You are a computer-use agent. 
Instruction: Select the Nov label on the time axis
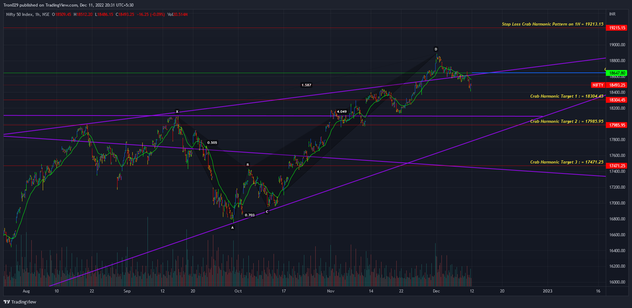pyautogui.click(x=331, y=291)
